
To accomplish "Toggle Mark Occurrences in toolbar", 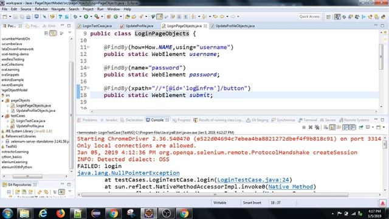I will point(159,16).
